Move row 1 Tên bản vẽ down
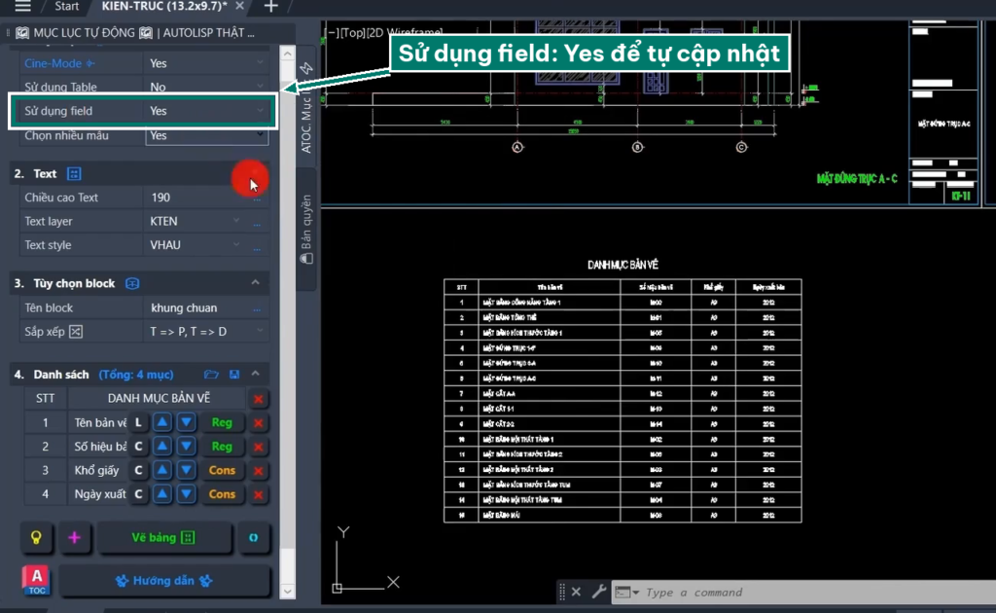Viewport: 996px width, 613px height. click(186, 422)
